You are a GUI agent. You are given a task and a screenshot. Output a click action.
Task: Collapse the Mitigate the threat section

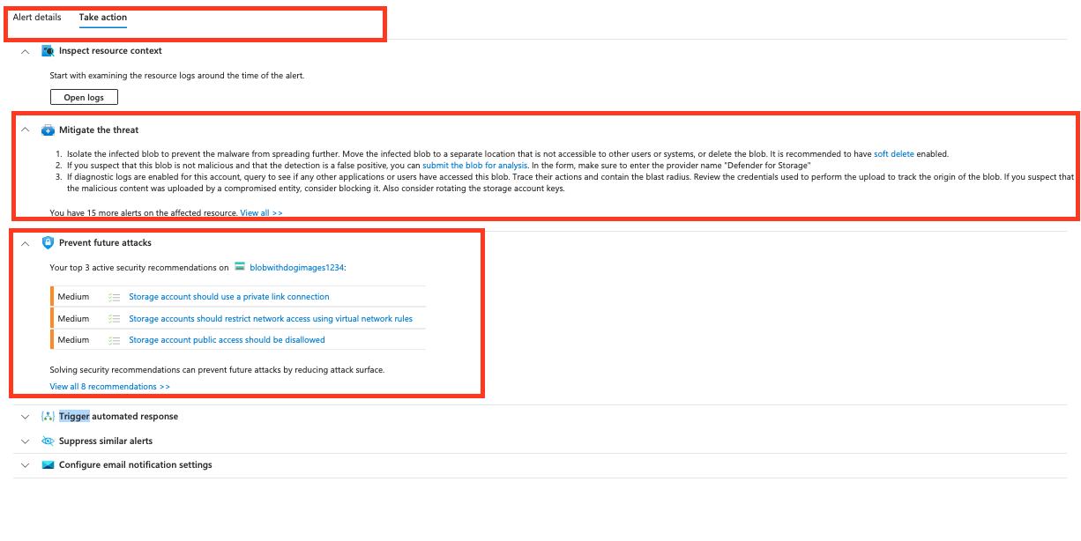coord(25,129)
